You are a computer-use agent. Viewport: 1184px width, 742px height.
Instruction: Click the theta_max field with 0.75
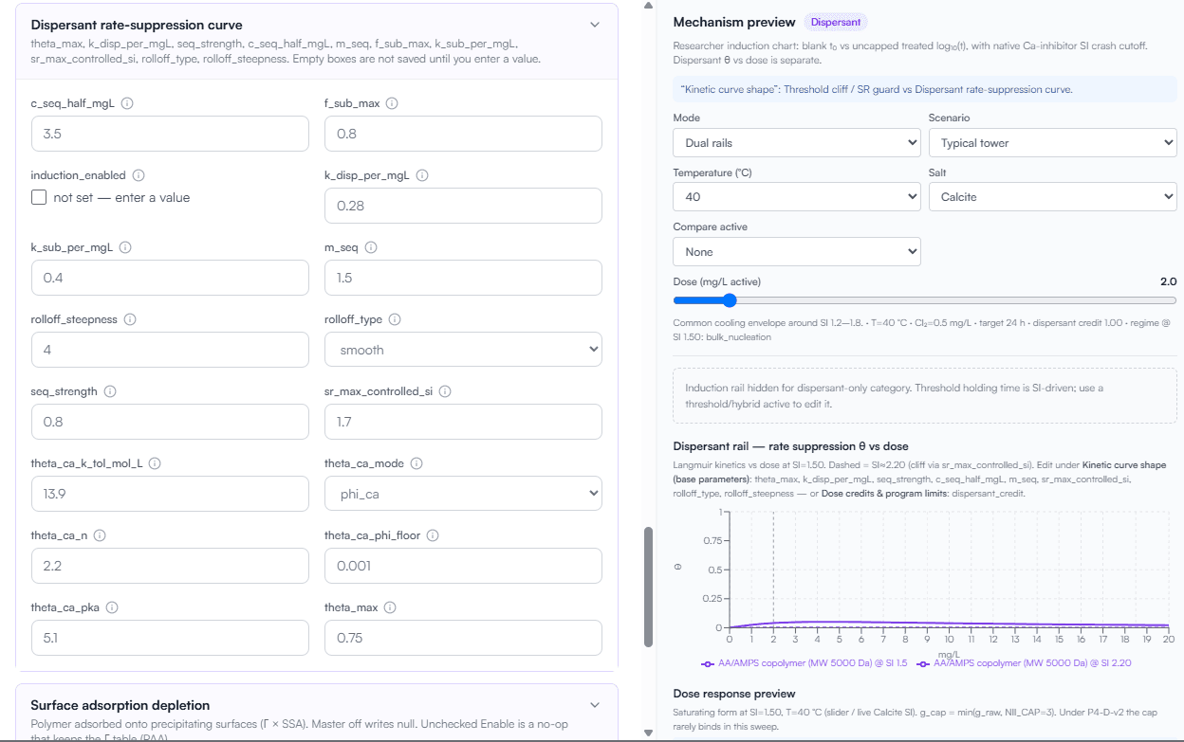pos(463,638)
